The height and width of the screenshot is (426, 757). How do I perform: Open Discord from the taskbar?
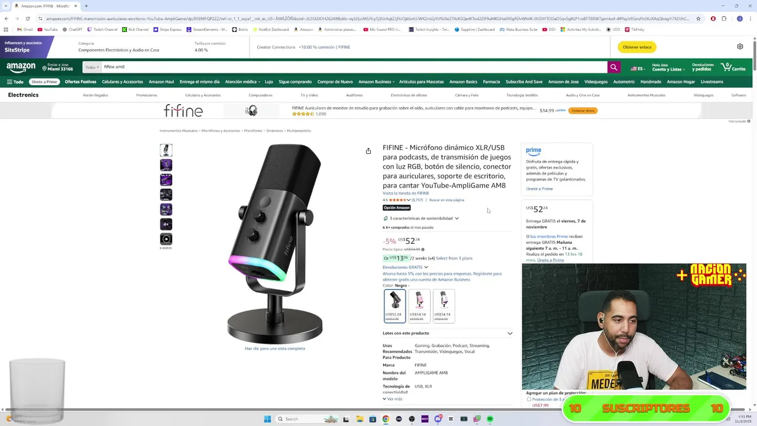pos(438,419)
